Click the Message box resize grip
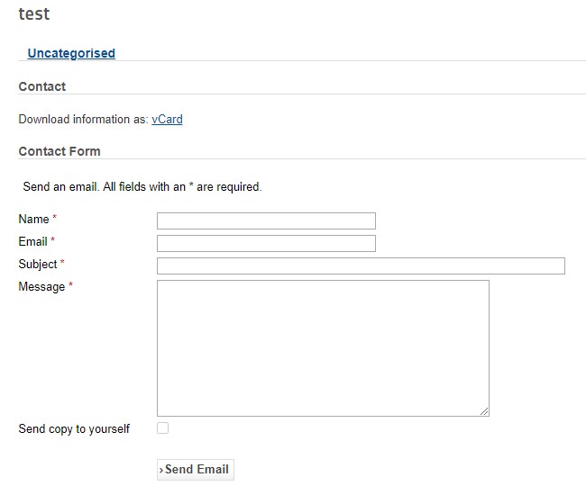 click(484, 411)
